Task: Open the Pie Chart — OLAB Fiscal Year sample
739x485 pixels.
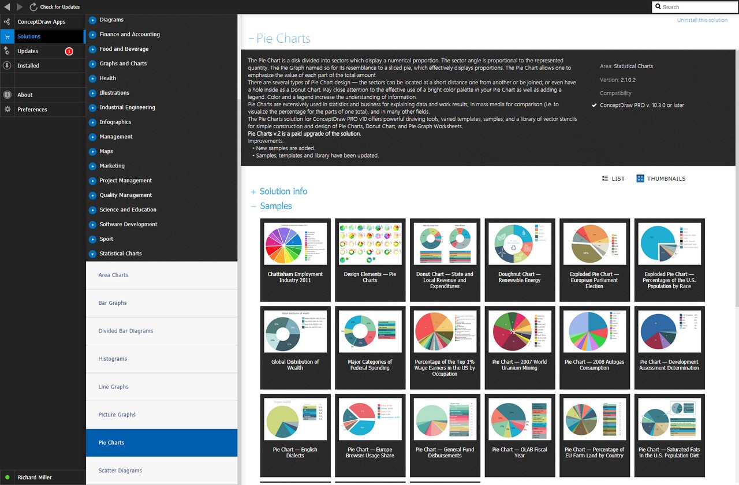Action: coord(520,435)
